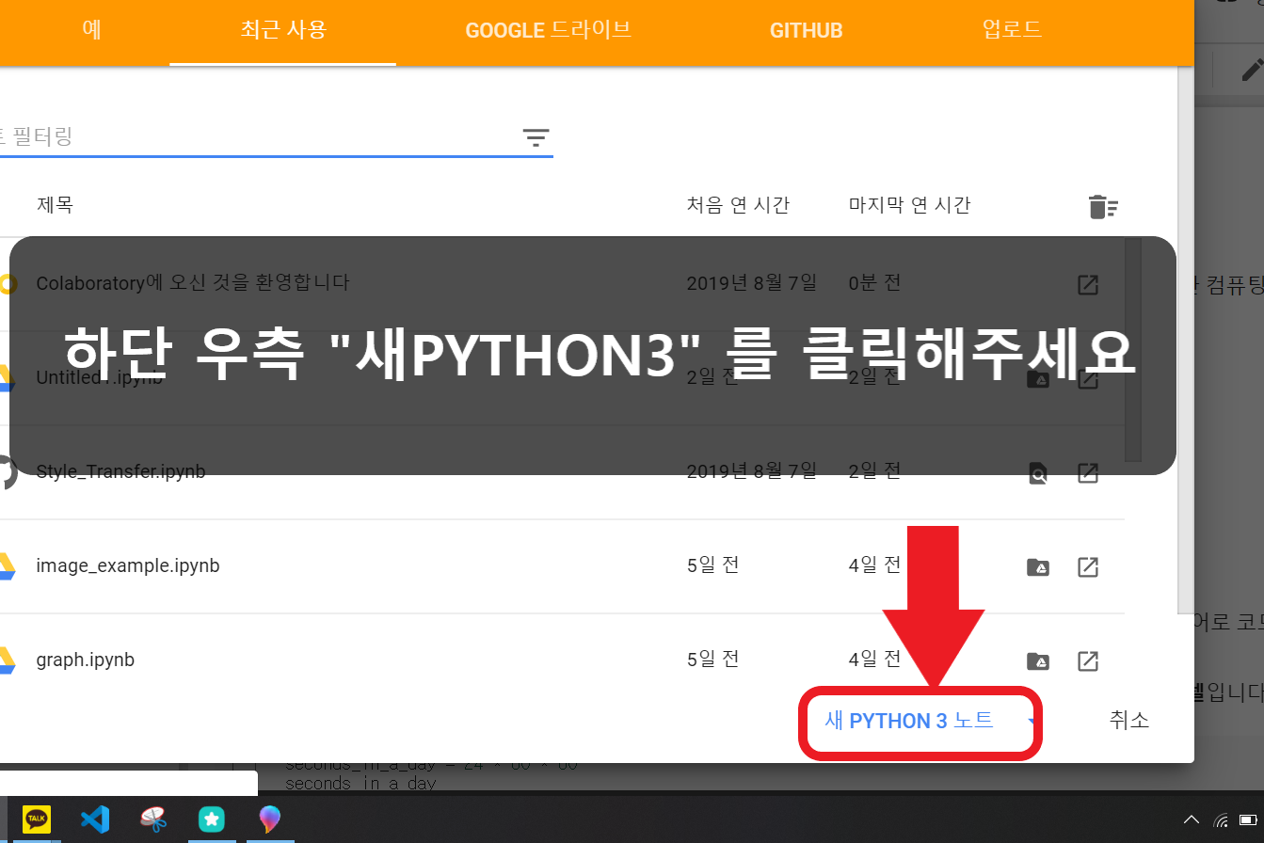Screen dimensions: 1264x843
Task: Click the pencil edit icon in Colab window
Action: click(1251, 71)
